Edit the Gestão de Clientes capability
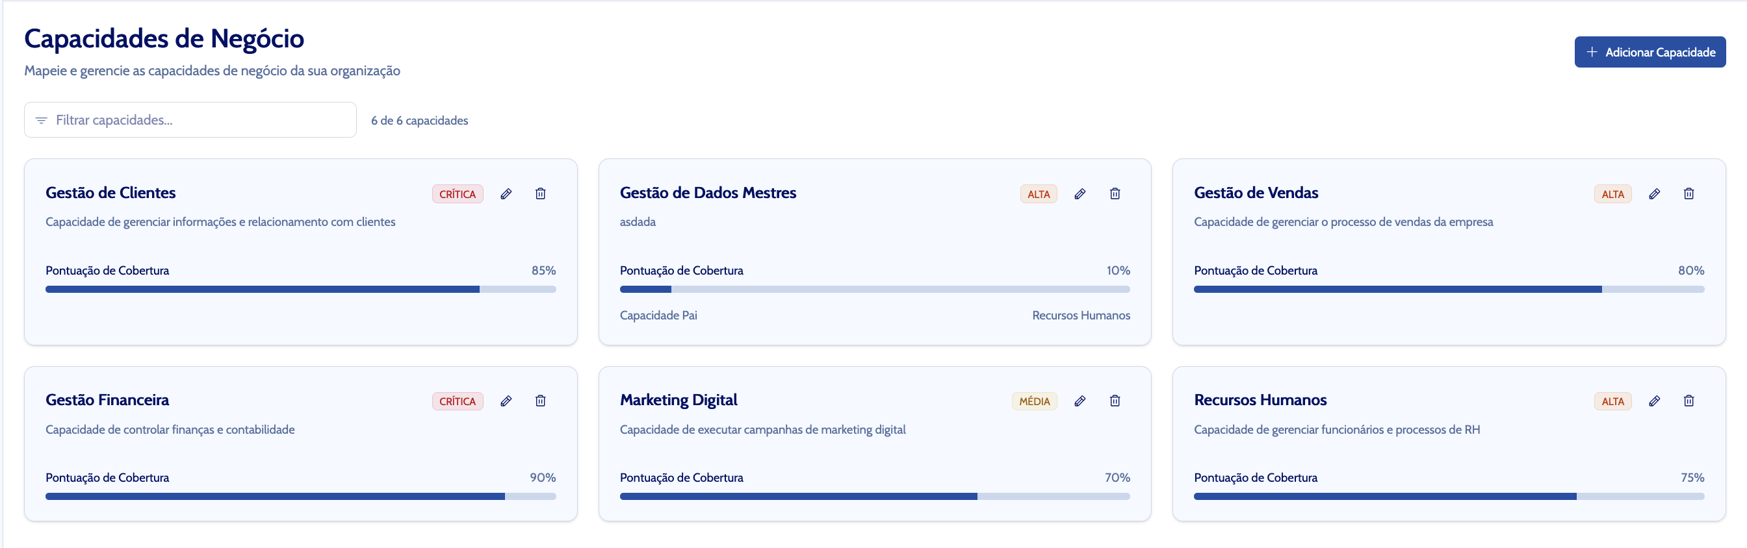This screenshot has width=1747, height=548. 506,194
